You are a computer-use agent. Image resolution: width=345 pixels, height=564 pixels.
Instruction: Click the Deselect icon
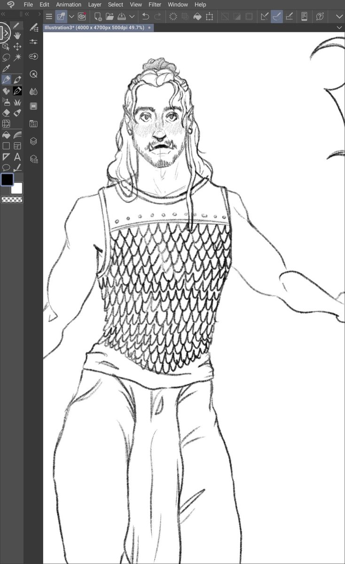click(225, 16)
